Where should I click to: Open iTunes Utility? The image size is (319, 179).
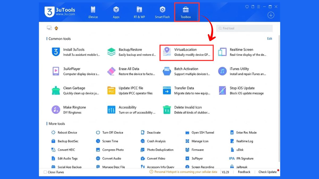[242, 71]
